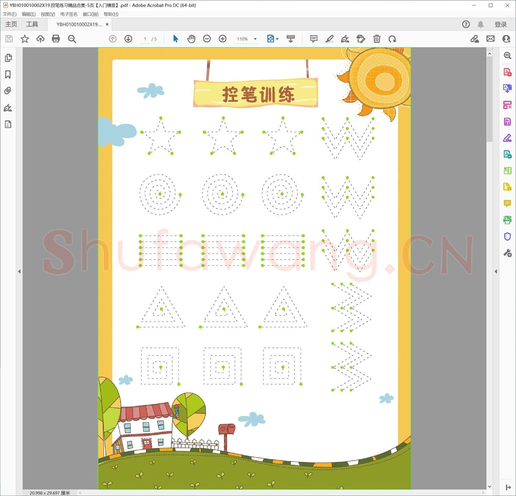Share a link to this file

click(475, 39)
